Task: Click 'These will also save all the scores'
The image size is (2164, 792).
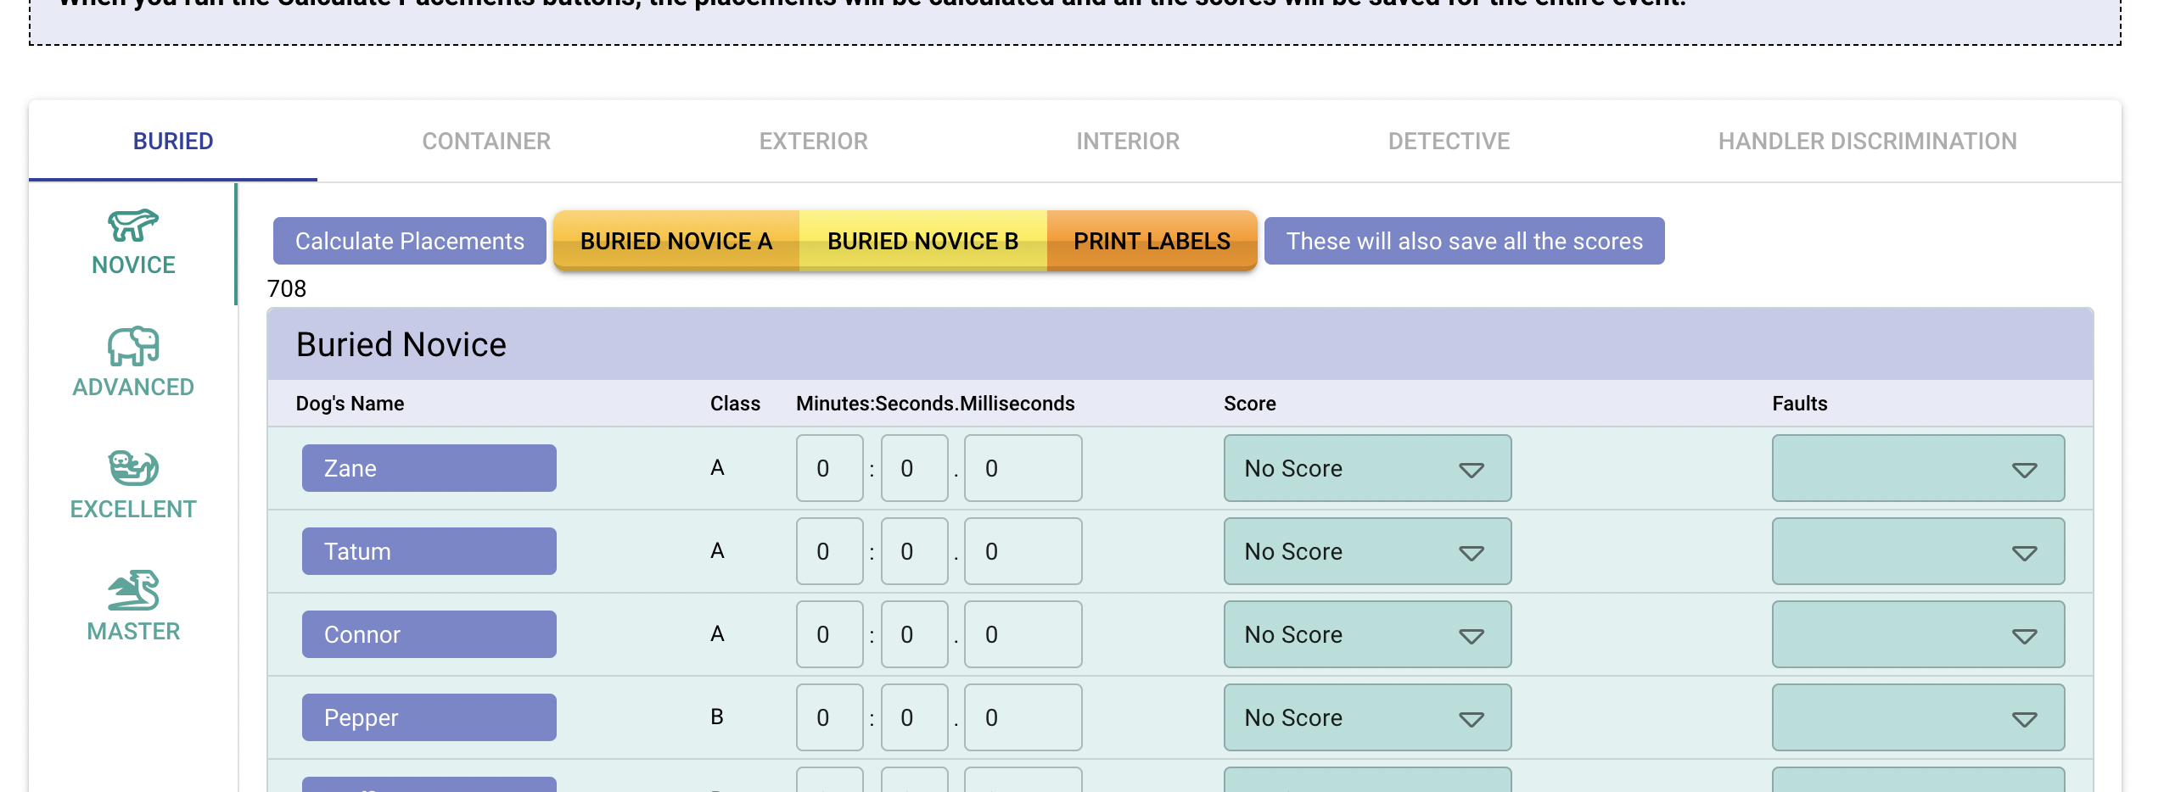Action: [x=1465, y=241]
